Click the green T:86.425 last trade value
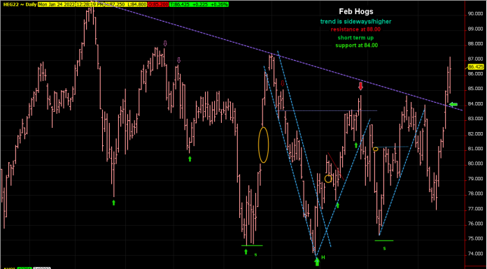487x269 pixels. coord(179,5)
